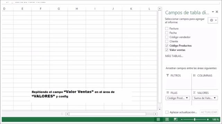Click horizontal scrollbar right arrow
The height and width of the screenshot is (124, 222).
tap(156, 114)
